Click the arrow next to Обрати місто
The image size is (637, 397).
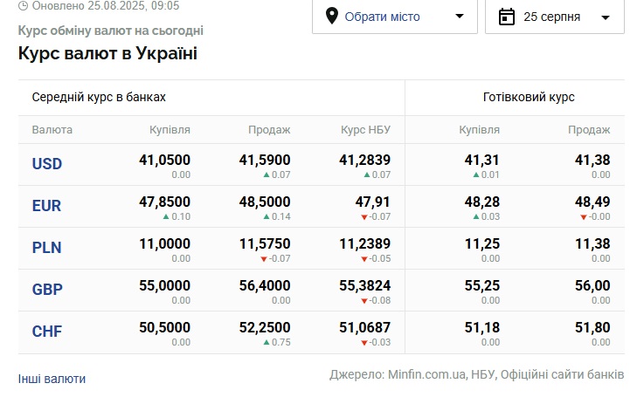click(460, 17)
